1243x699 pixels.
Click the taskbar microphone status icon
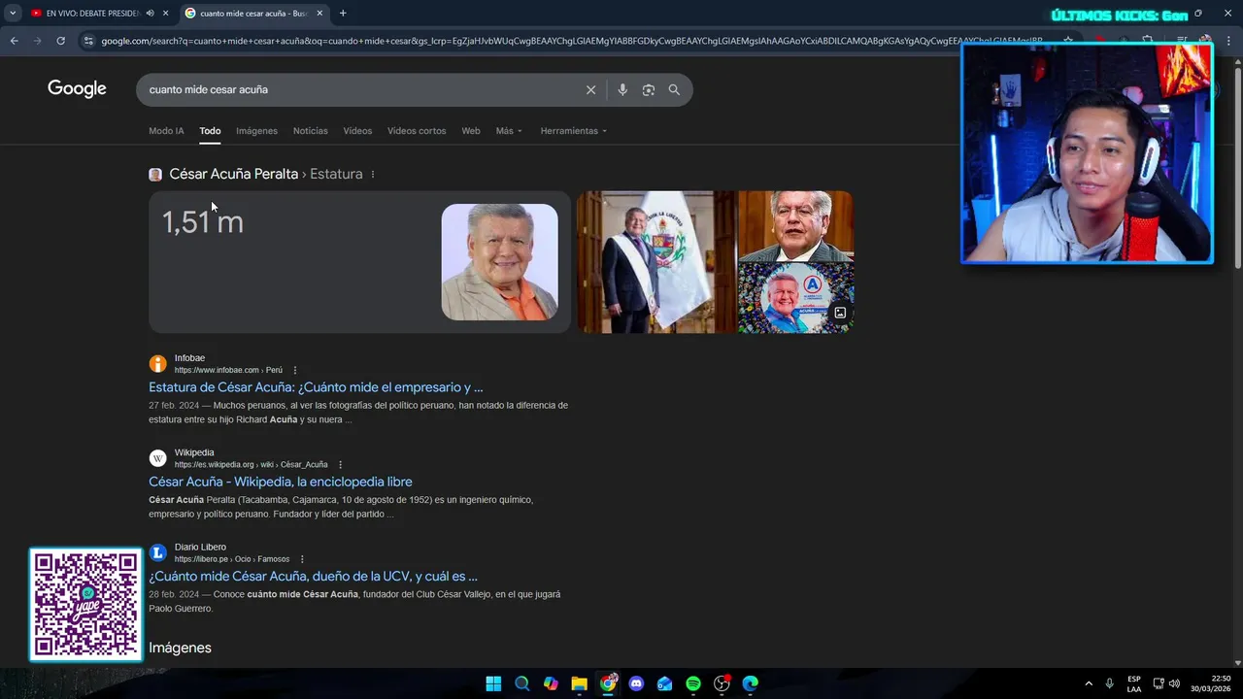pos(1109,683)
